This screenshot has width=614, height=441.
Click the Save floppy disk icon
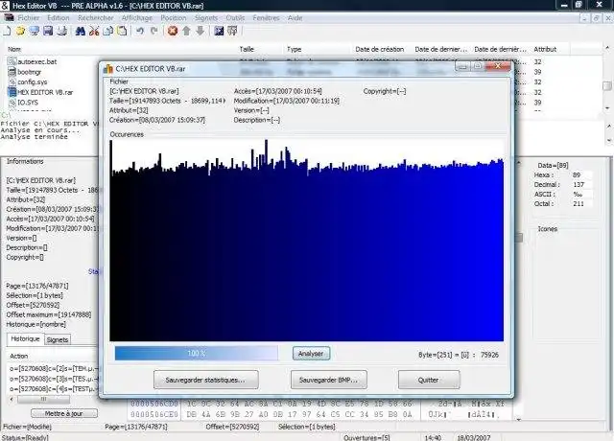click(x=48, y=31)
